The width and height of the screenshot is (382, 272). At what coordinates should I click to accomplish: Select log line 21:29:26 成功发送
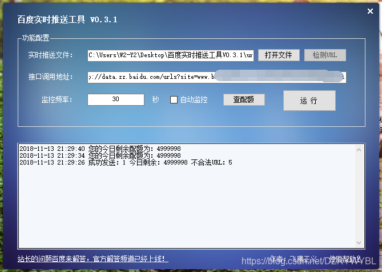tap(126, 162)
